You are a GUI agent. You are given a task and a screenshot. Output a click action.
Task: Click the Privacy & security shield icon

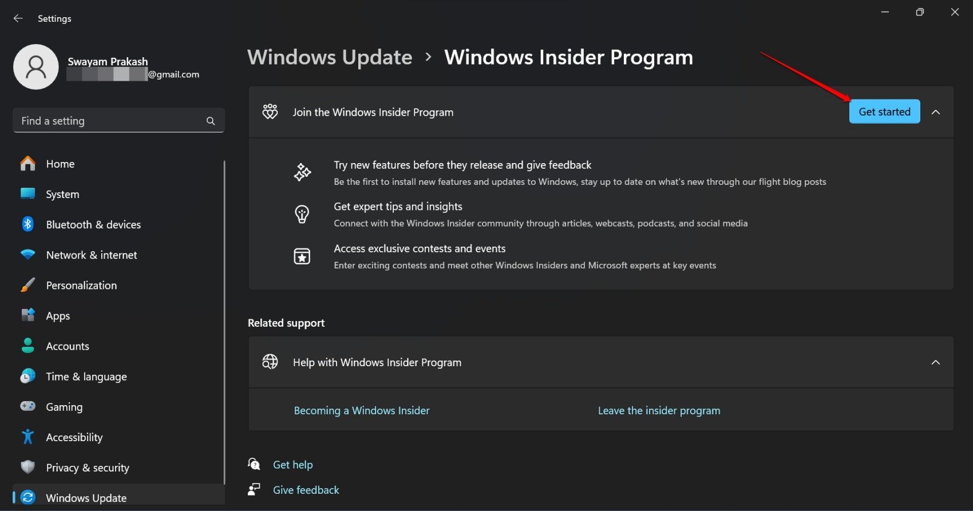click(x=27, y=467)
